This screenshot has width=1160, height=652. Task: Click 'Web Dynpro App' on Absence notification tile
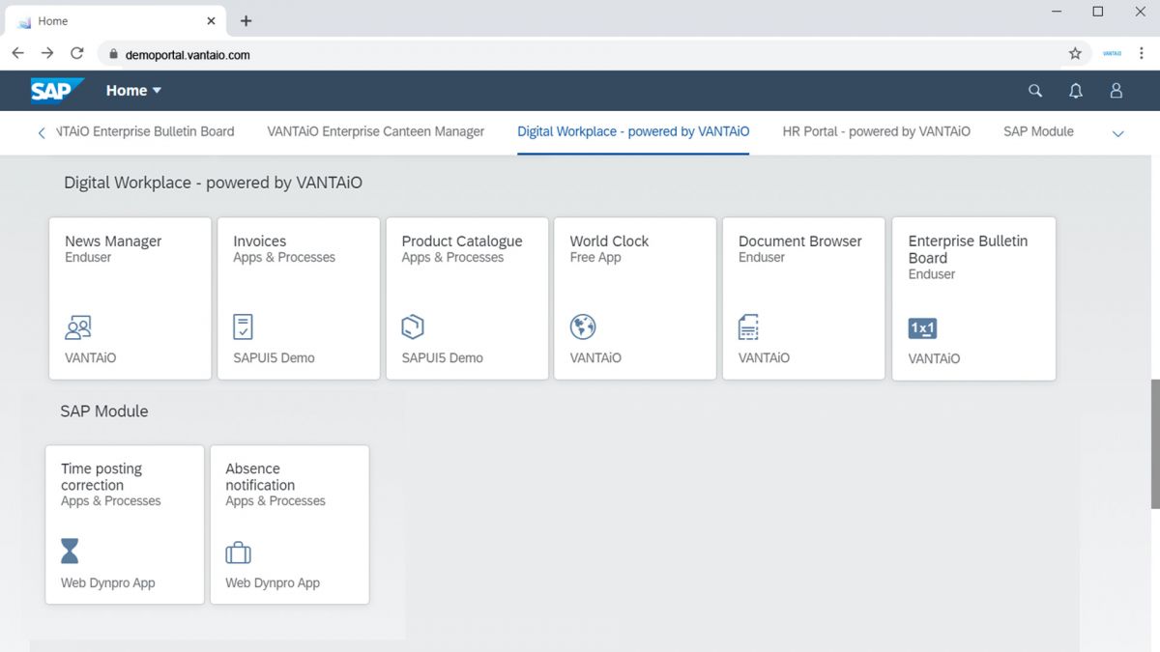(x=273, y=582)
